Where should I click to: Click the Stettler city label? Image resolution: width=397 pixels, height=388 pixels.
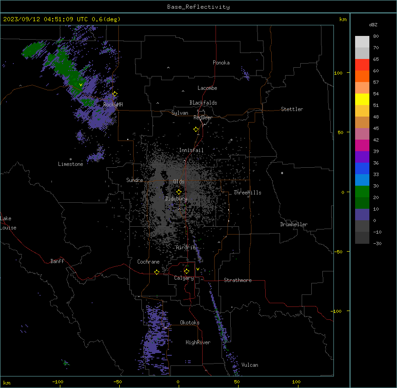click(x=292, y=109)
